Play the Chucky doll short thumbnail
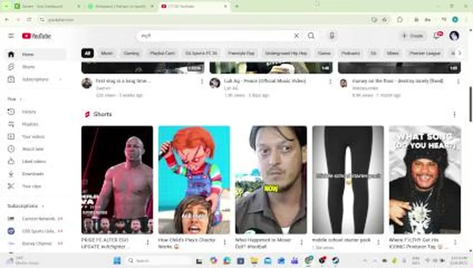The width and height of the screenshot is (473, 268). 194,180
